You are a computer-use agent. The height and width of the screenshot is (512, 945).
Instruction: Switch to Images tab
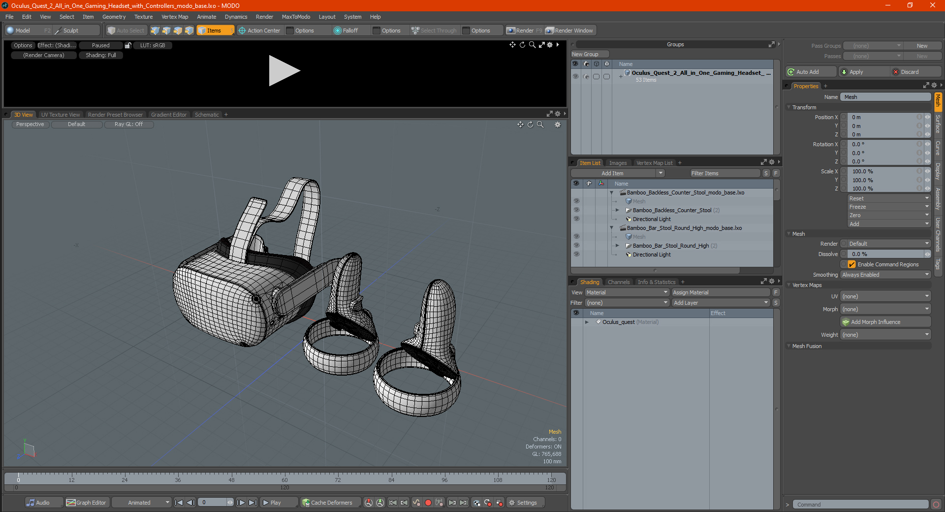coord(618,163)
